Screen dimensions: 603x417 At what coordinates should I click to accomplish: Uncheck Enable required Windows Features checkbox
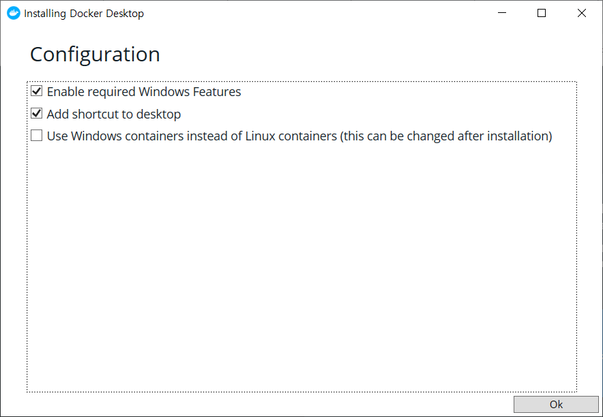(x=37, y=91)
